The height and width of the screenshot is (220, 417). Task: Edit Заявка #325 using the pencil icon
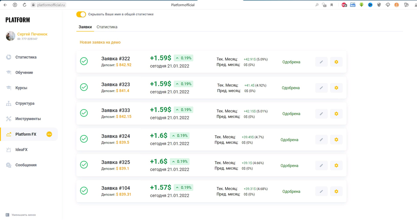point(321,166)
